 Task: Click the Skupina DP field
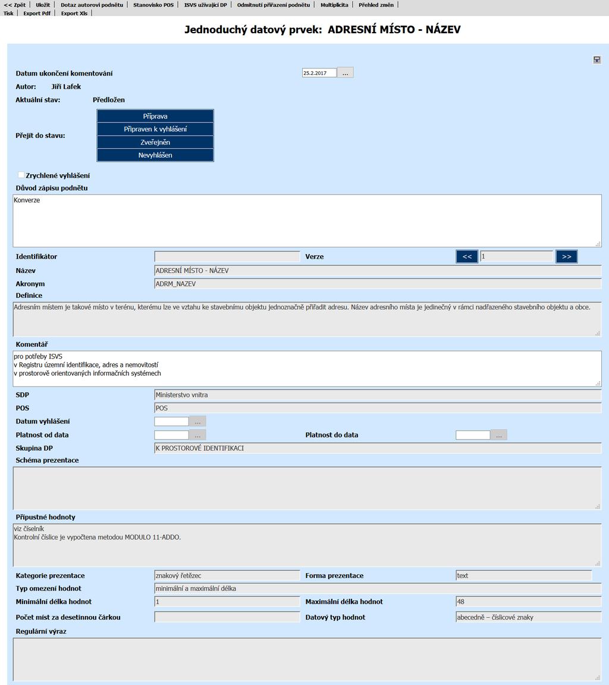[x=378, y=448]
